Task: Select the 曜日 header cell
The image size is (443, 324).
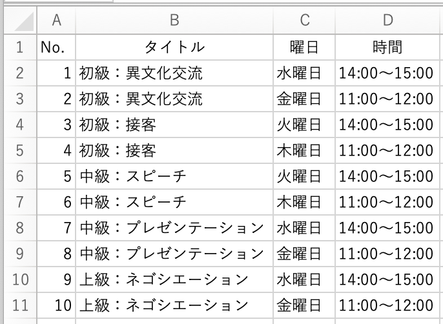Action: point(305,47)
